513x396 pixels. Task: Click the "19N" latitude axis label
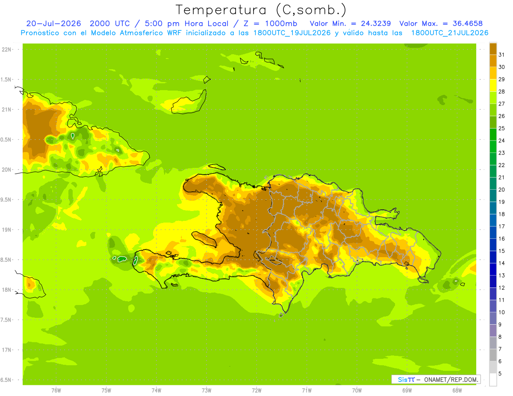6,230
